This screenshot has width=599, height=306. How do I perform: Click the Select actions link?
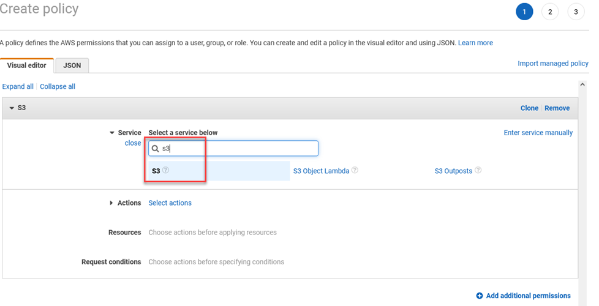pos(170,203)
